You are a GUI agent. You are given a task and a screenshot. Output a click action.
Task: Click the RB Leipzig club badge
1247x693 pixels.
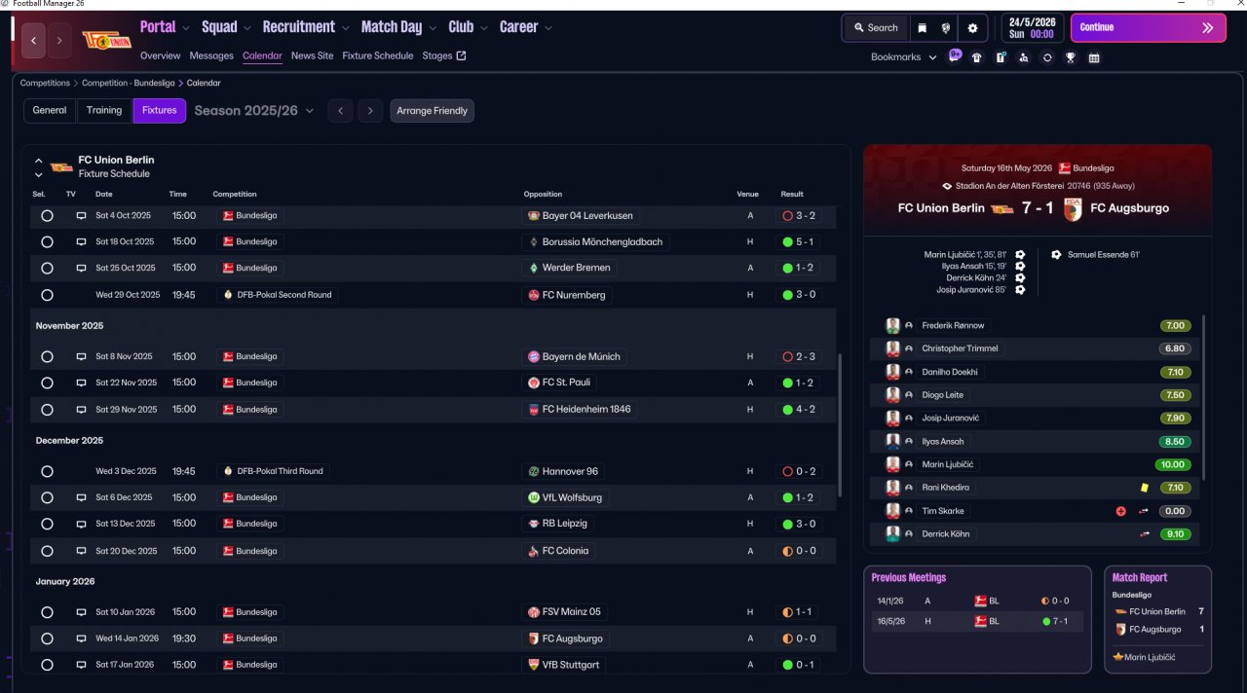534,524
